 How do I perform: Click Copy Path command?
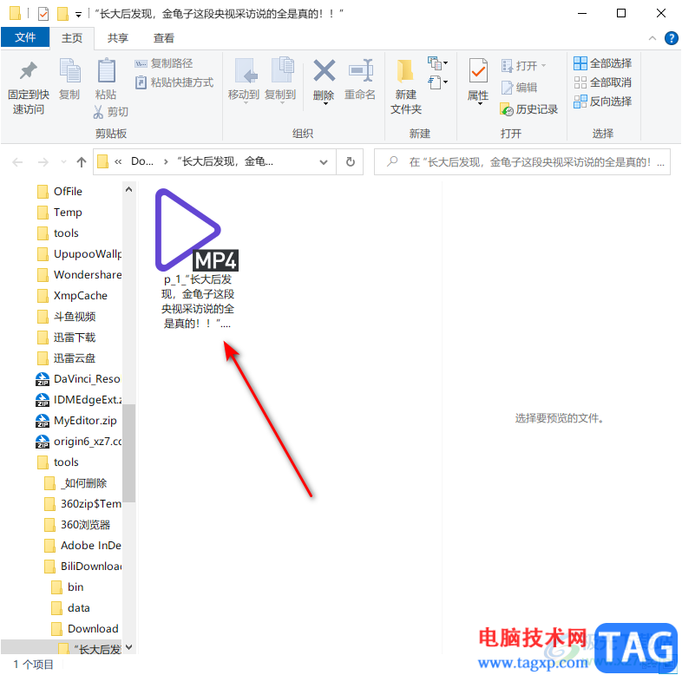click(163, 63)
